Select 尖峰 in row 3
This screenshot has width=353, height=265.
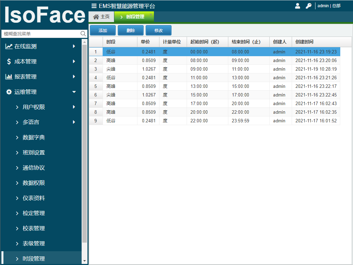(111, 69)
